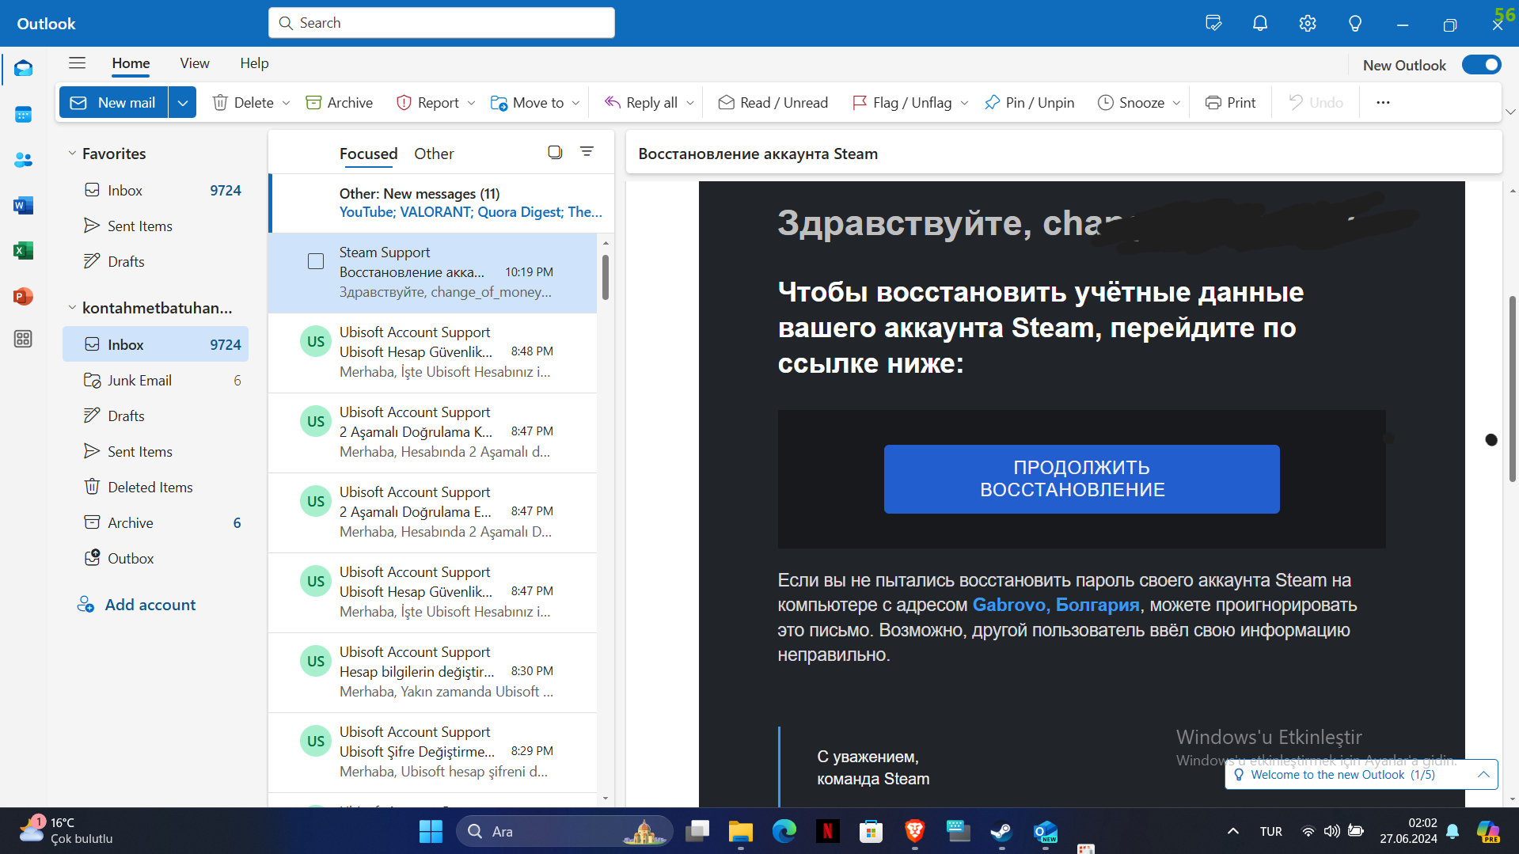The image size is (1519, 854).
Task: Click the taskbar Ara search box
Action: (x=564, y=831)
